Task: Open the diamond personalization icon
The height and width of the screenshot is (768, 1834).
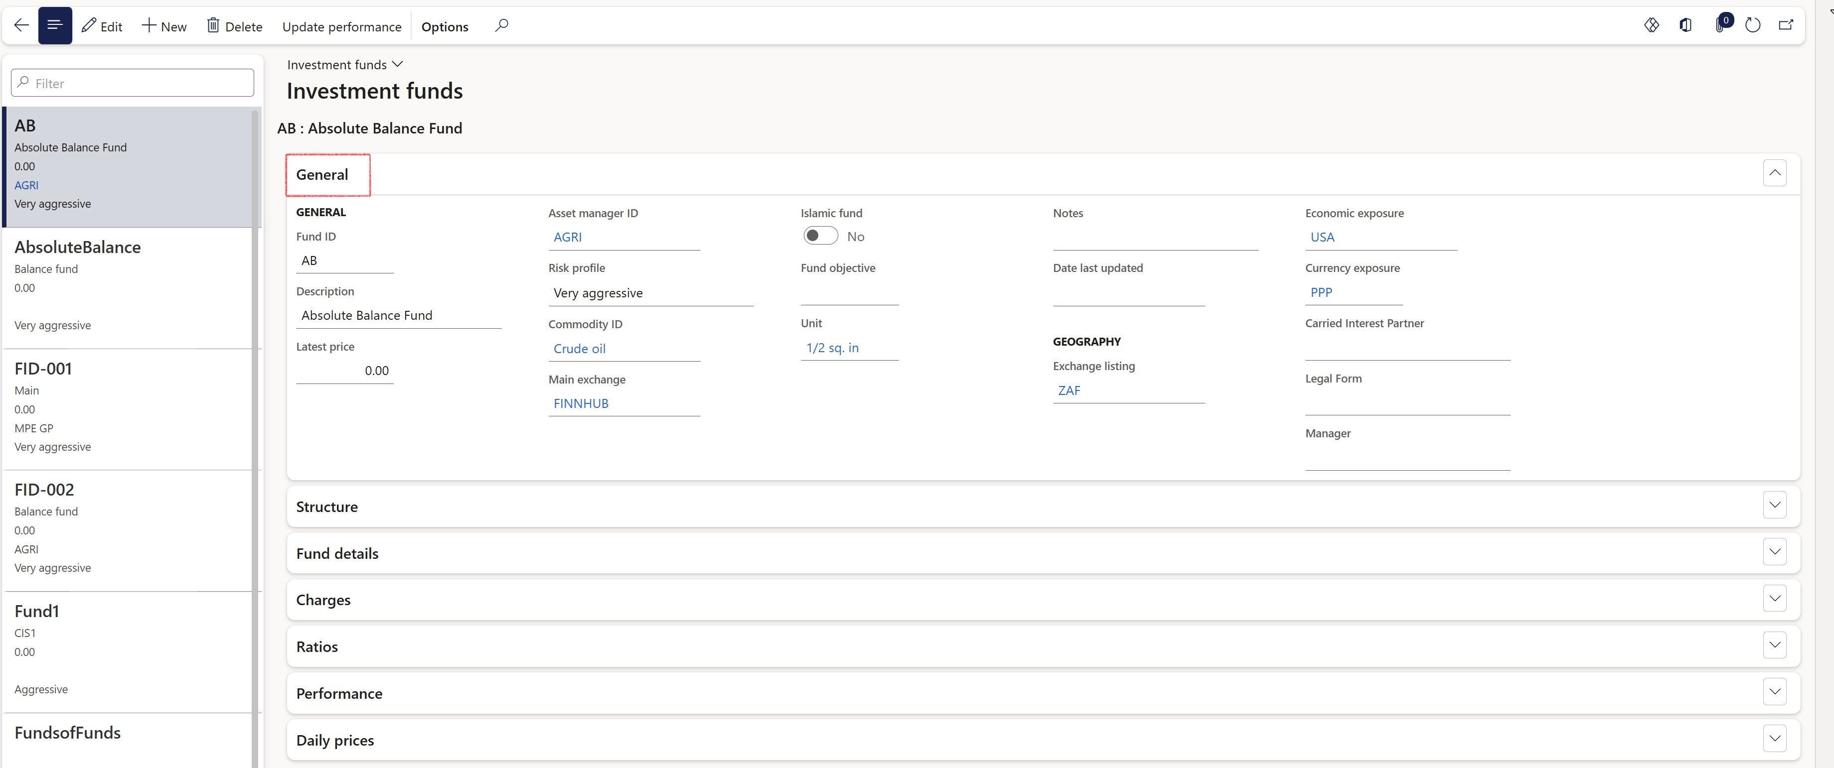Action: [1652, 25]
